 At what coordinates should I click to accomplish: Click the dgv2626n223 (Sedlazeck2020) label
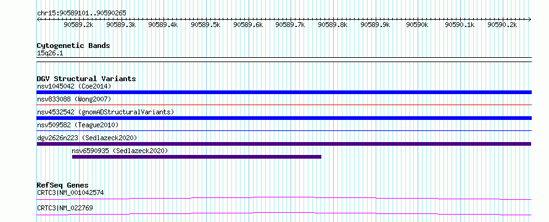click(x=87, y=138)
